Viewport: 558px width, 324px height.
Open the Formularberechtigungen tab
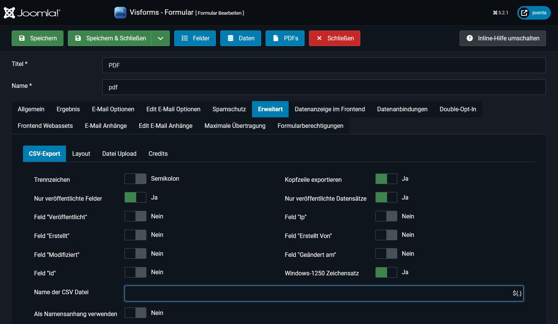[310, 126]
